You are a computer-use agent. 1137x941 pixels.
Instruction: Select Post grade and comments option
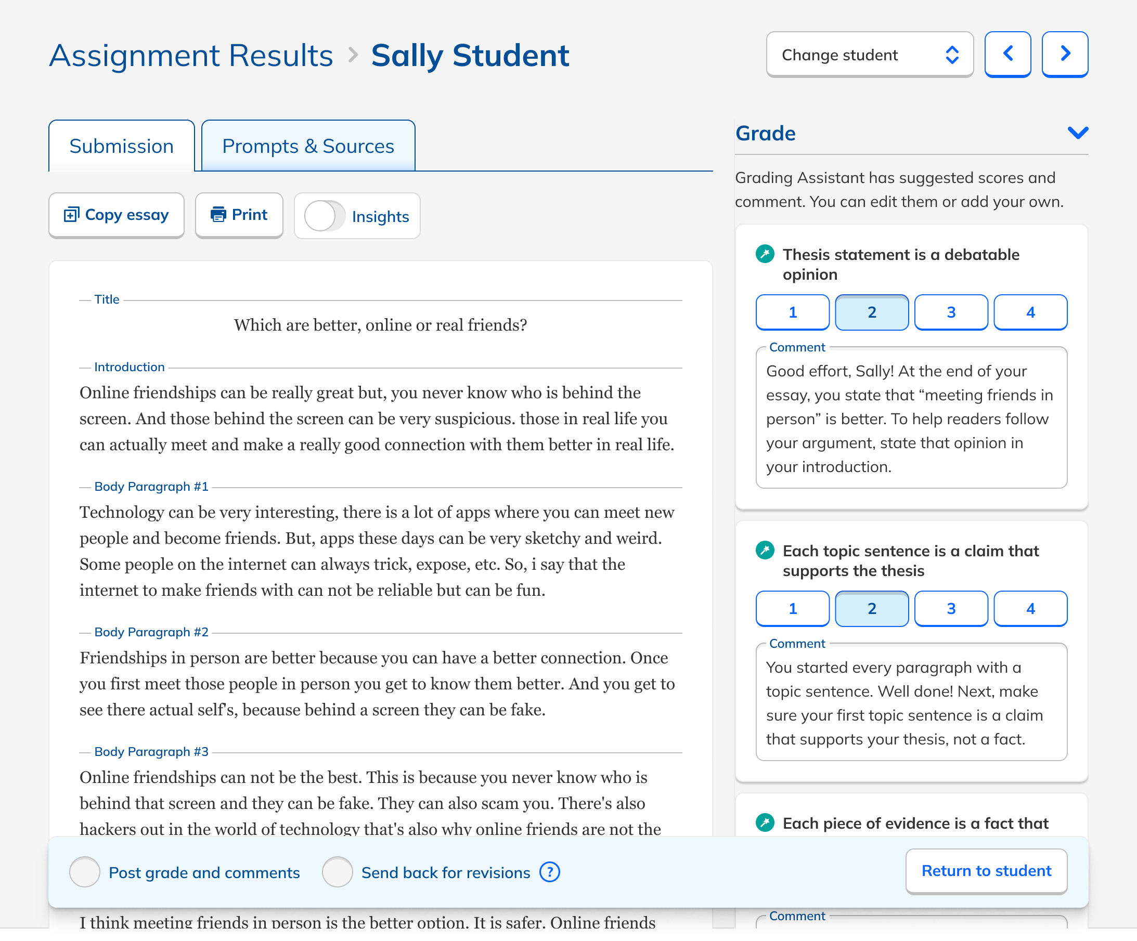pos(85,872)
